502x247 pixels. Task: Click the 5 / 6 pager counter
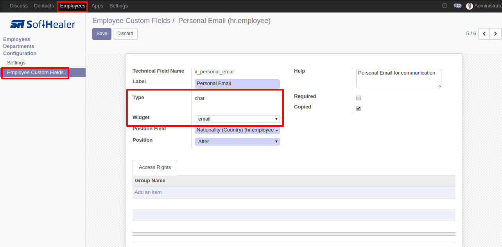pyautogui.click(x=471, y=34)
